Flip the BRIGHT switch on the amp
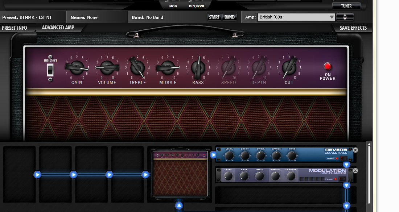 50,70
